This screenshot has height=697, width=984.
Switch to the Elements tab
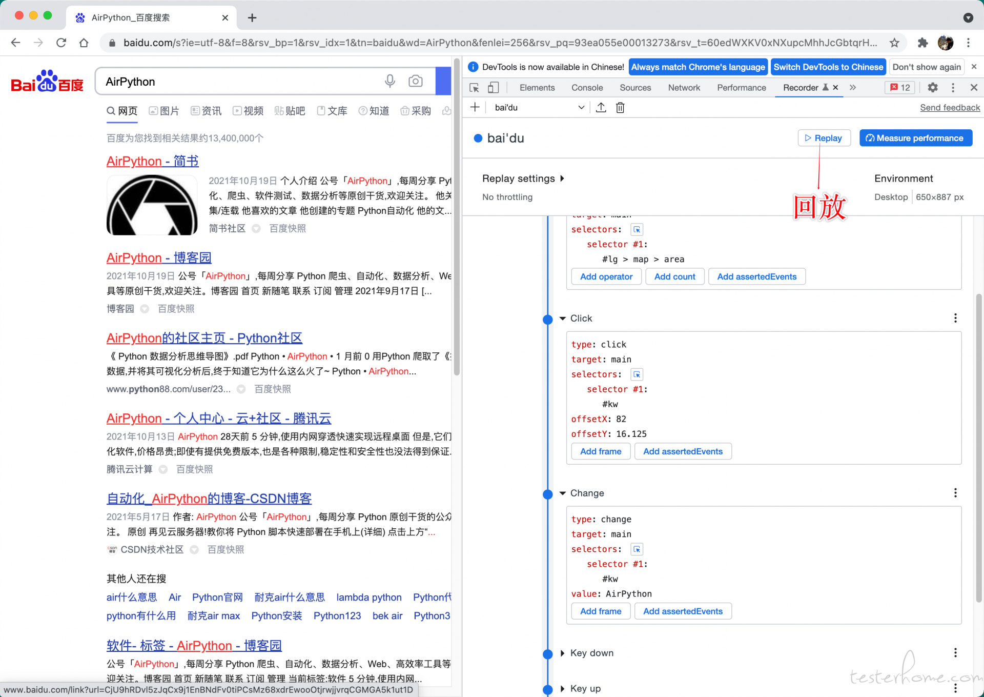pyautogui.click(x=537, y=88)
